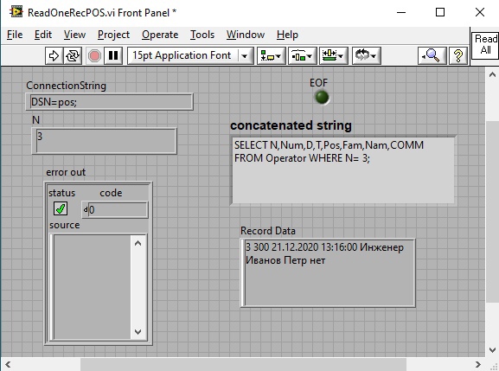
Task: Open the Resize Objects dropdown
Action: click(x=334, y=55)
